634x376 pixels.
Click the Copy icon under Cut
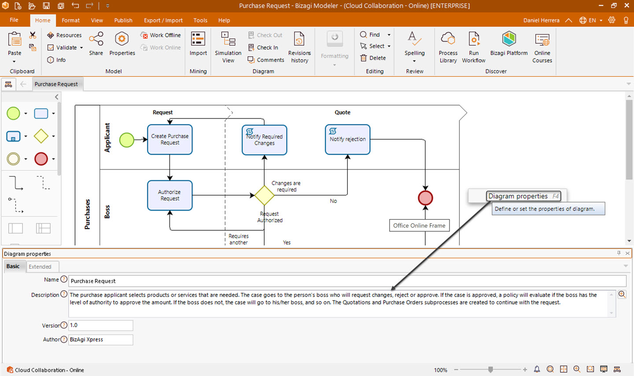coord(33,47)
